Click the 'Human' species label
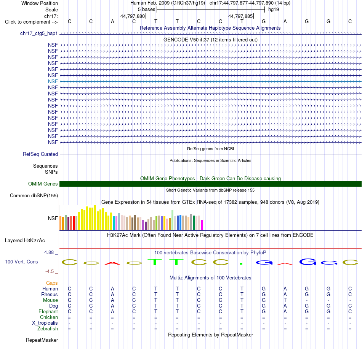Image resolution: width=362 pixels, height=349 pixels. pos(50,289)
